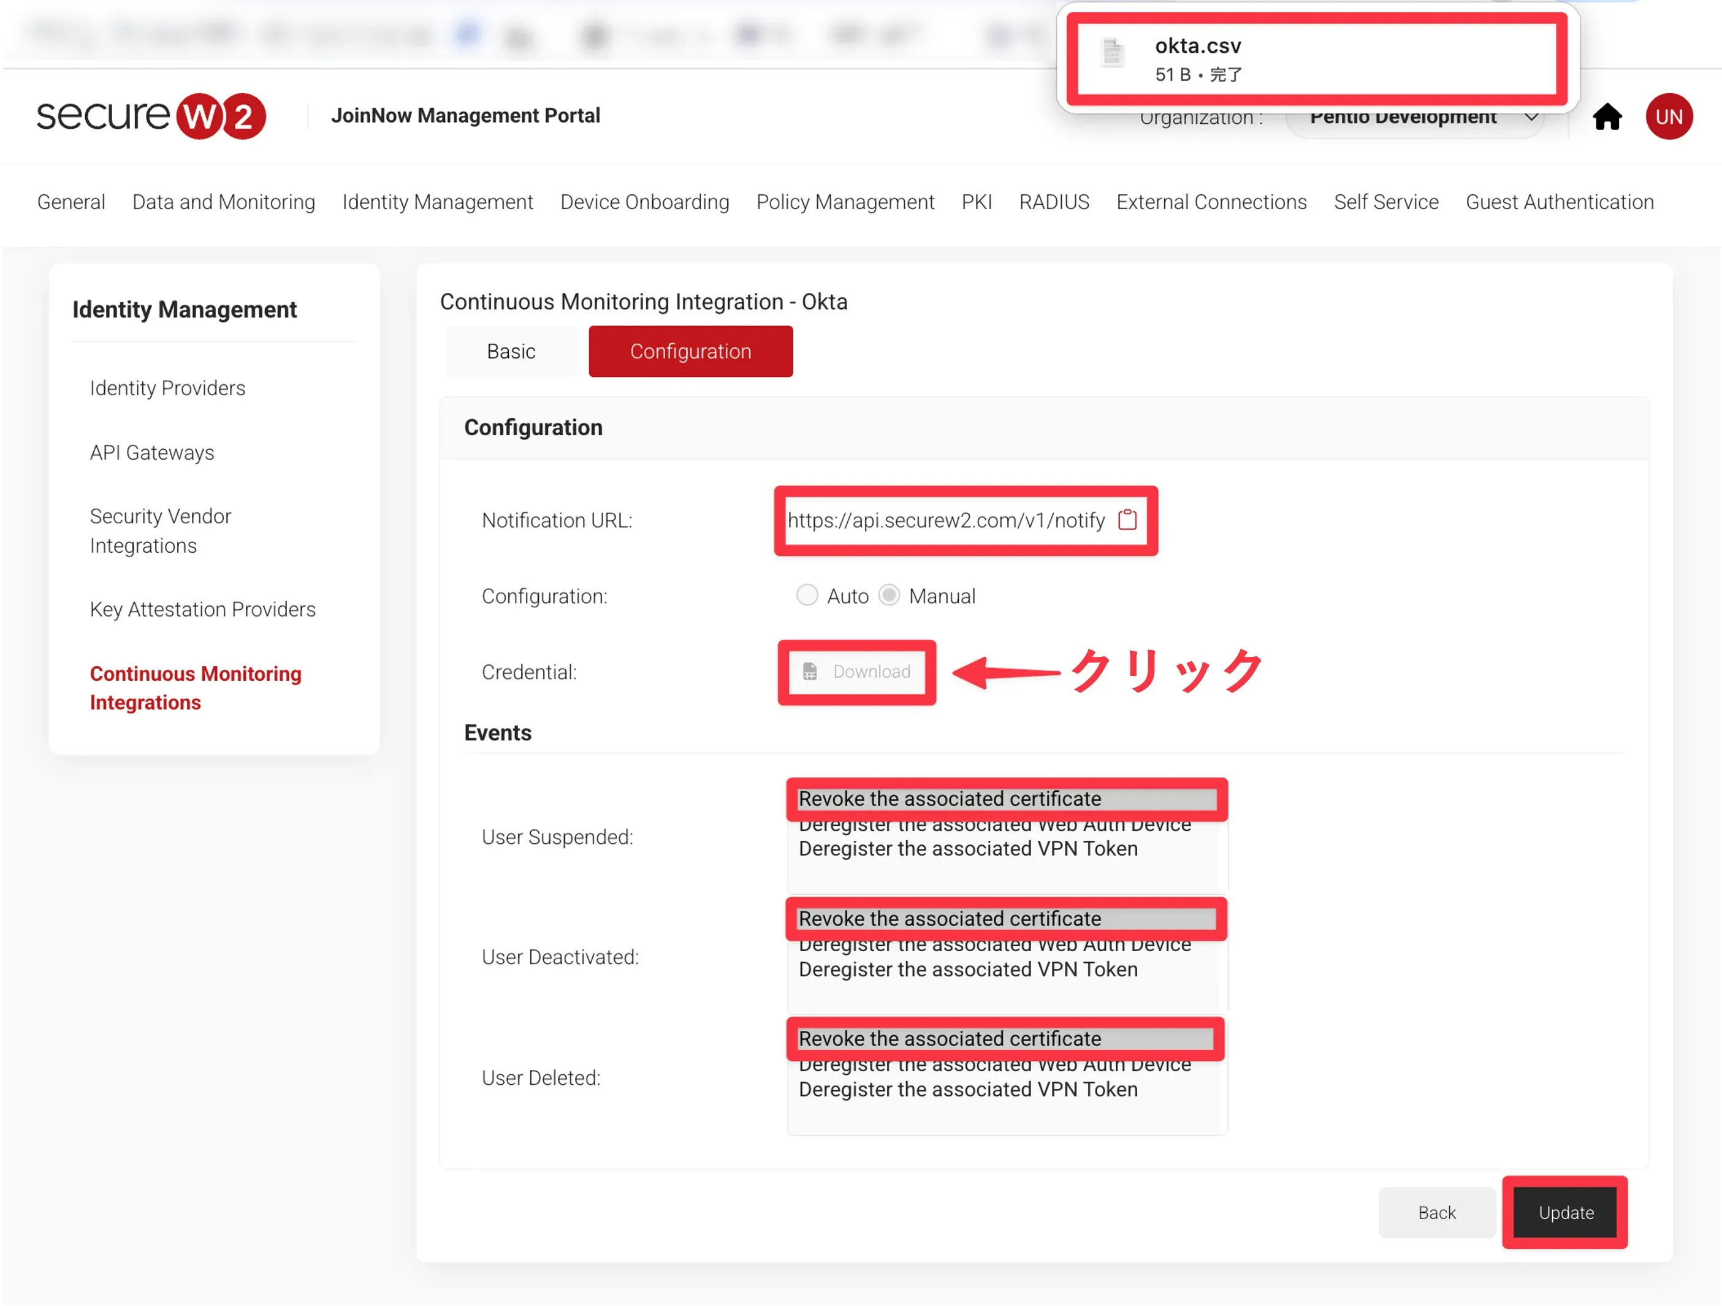The image size is (1722, 1306).
Task: Expand the Organization dropdown chevron
Action: tap(1531, 118)
